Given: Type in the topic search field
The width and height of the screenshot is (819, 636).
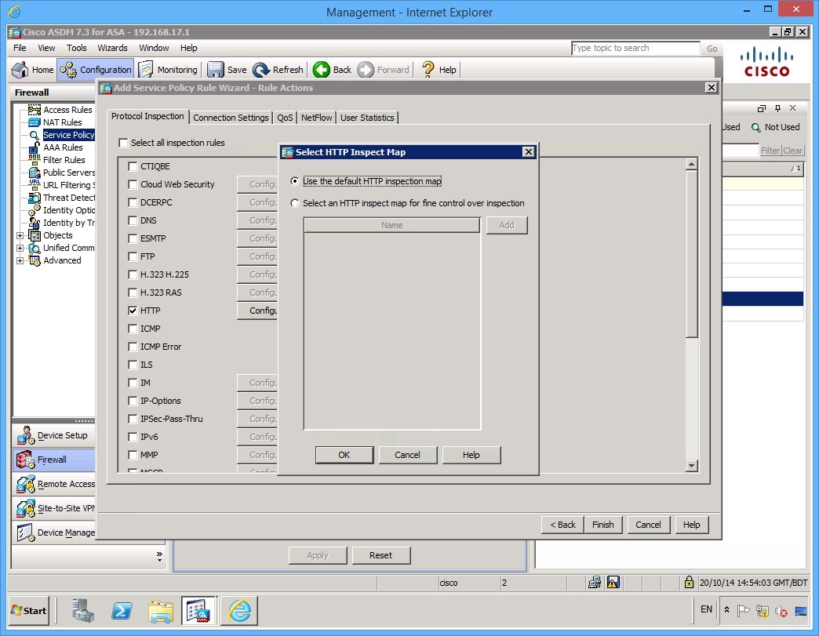Looking at the screenshot, I should click(635, 48).
